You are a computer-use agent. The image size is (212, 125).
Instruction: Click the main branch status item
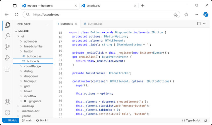(27, 120)
